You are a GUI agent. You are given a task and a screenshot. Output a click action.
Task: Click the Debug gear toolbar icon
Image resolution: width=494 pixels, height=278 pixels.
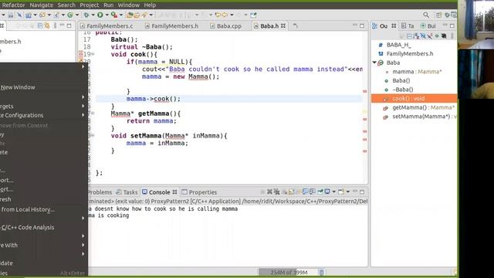[86, 15]
